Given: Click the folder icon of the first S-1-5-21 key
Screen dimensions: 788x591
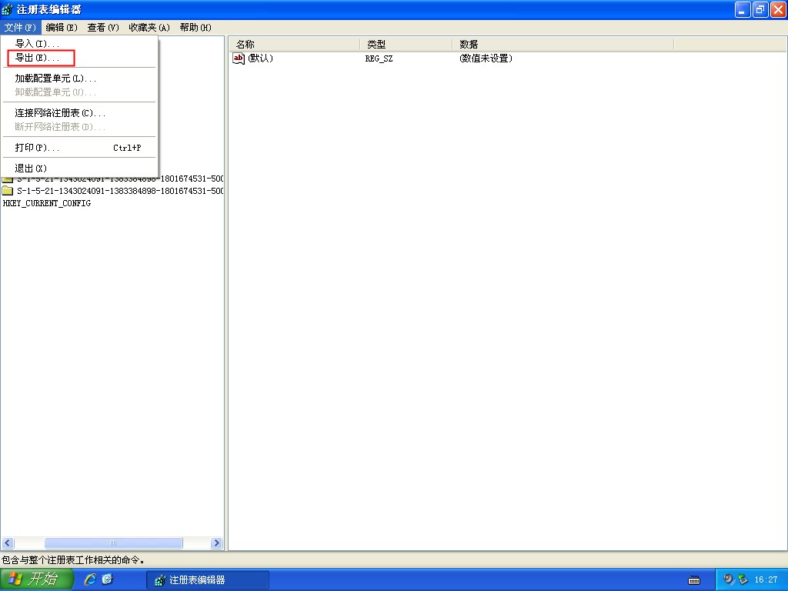Looking at the screenshot, I should tap(6, 179).
